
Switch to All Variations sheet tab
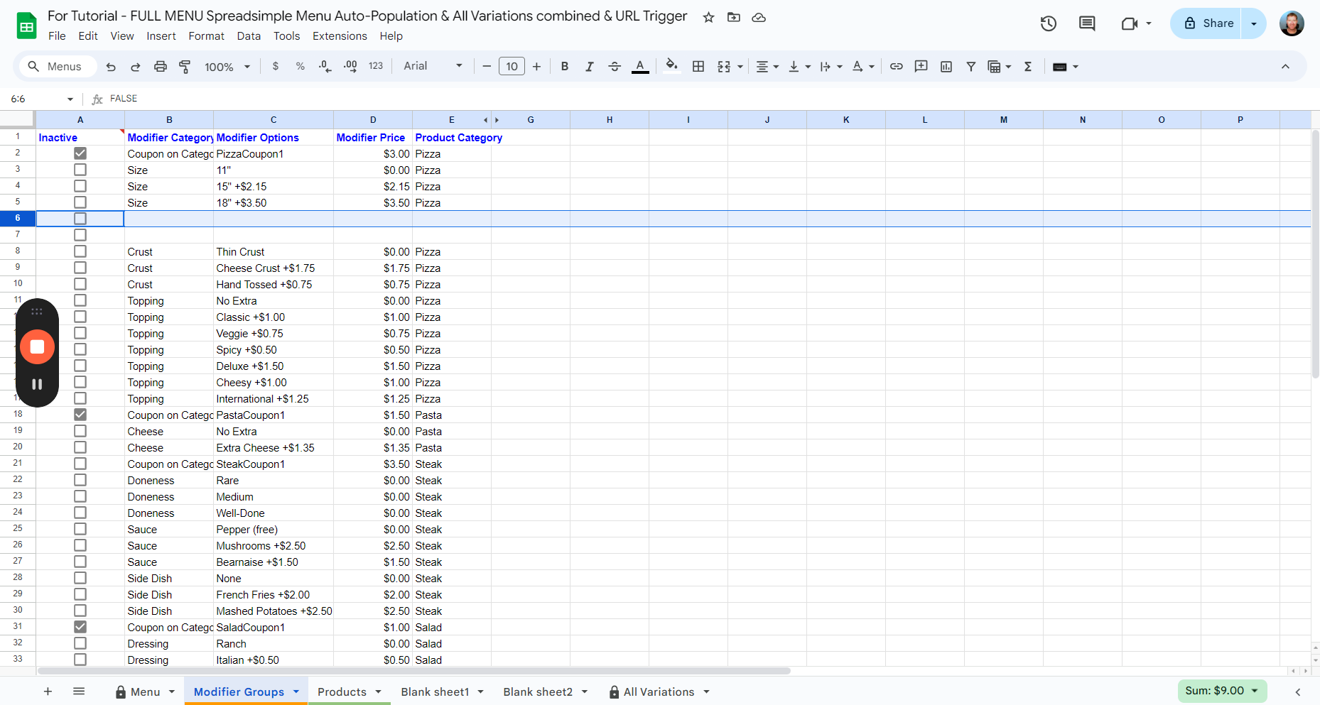tap(659, 692)
